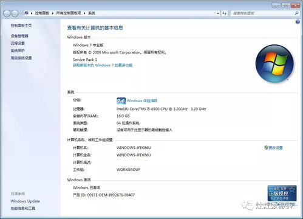The image size is (303, 219).
Task: Open 高级系统设置 in the sidebar
Action: tap(21, 58)
